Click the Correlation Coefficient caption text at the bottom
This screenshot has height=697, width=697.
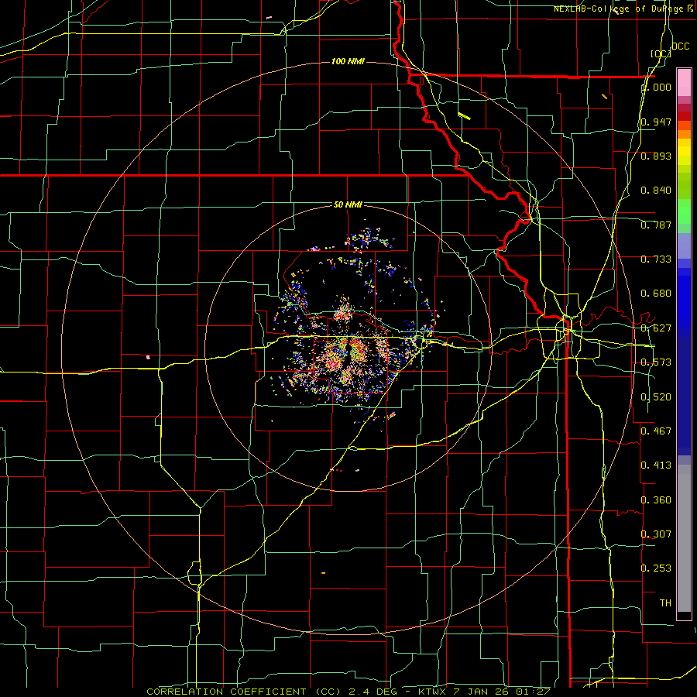click(x=348, y=692)
